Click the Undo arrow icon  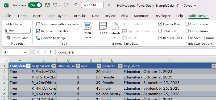[x=55, y=5]
